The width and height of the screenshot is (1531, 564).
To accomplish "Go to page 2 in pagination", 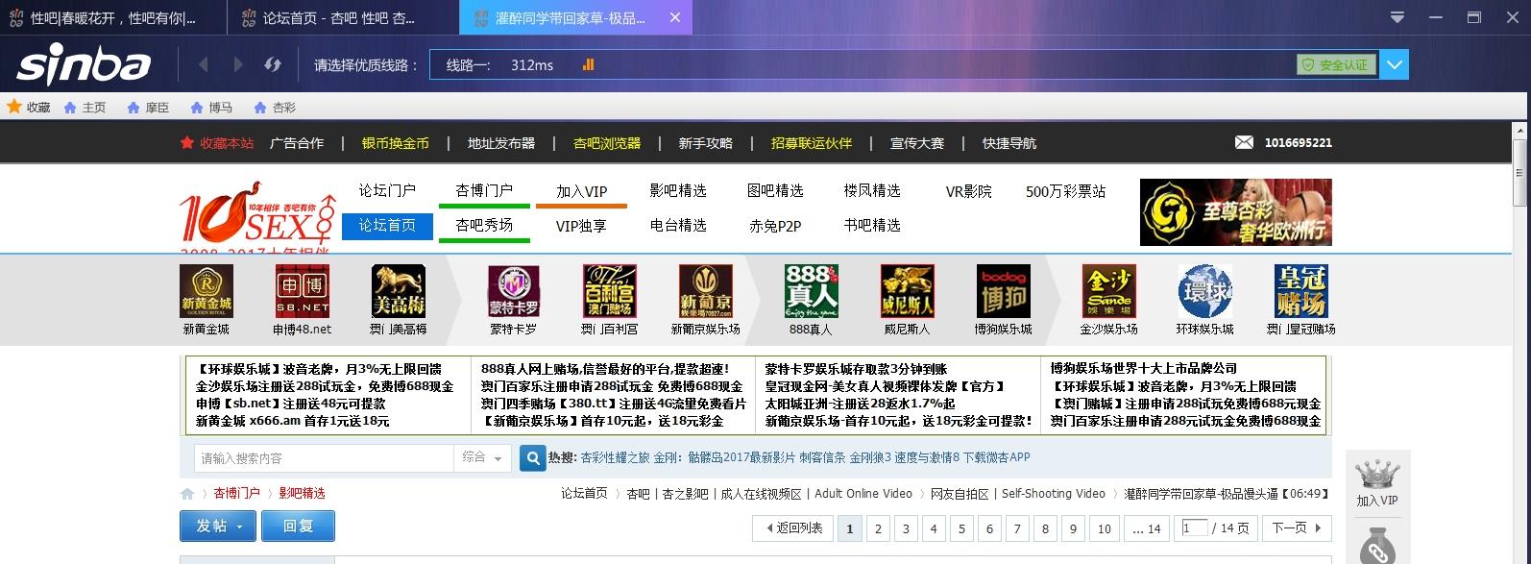I will pyautogui.click(x=878, y=528).
